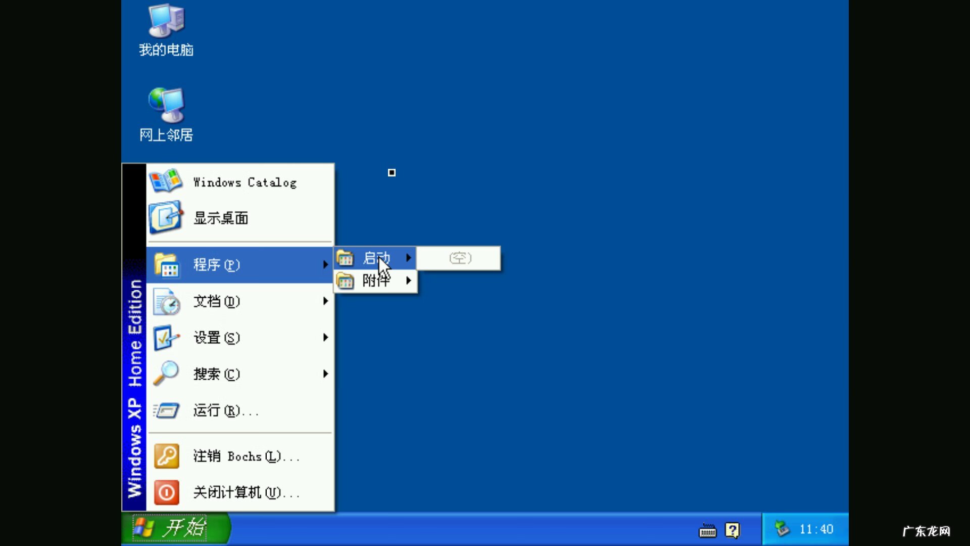Click the 11:40 clock in the tray
The height and width of the screenshot is (546, 970).
[816, 529]
